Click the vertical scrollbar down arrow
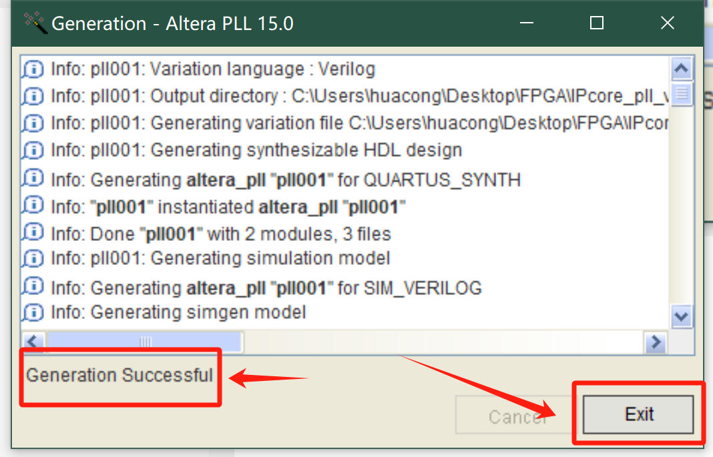Image resolution: width=713 pixels, height=457 pixels. point(682,316)
